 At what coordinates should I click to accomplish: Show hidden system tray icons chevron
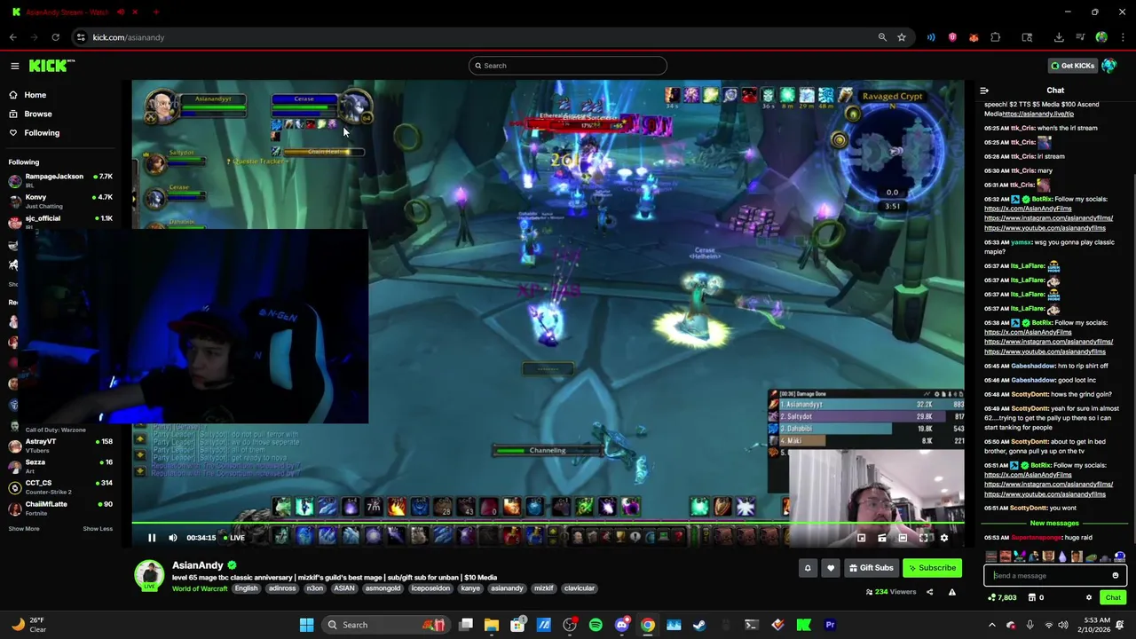993,625
